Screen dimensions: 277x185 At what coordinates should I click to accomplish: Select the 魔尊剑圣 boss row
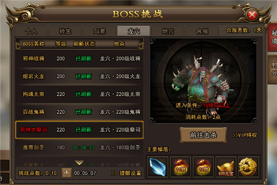coord(80,147)
